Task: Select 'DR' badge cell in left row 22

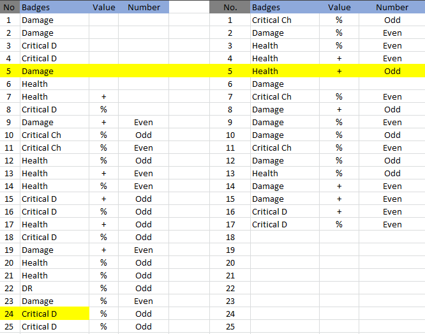Action: pos(54,288)
